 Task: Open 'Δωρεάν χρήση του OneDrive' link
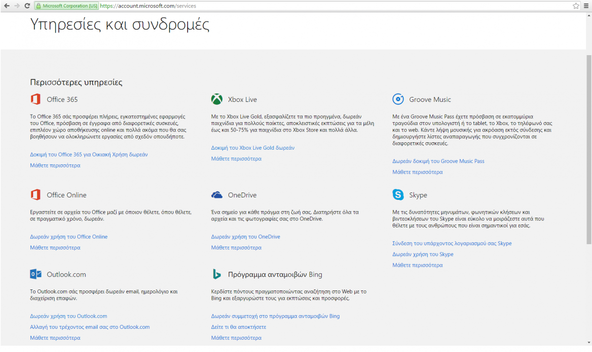(x=246, y=237)
